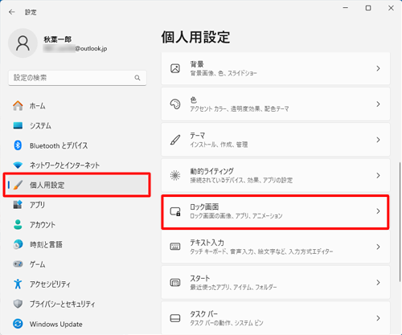Screen dimensions: 402x335
Task: Open アクセシビリティ section
Action: click(77, 284)
